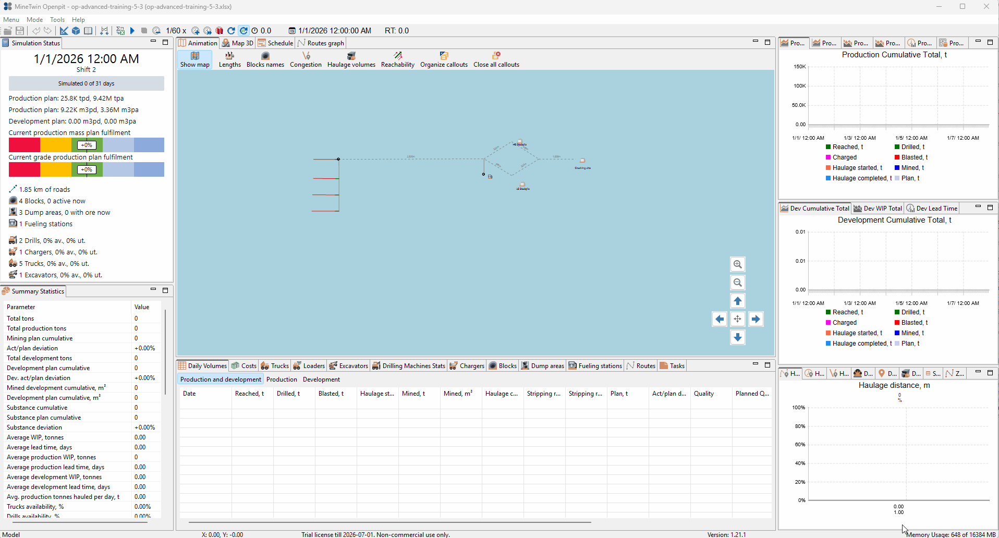
Task: Click the open file folder toolbar icon
Action: pos(8,31)
